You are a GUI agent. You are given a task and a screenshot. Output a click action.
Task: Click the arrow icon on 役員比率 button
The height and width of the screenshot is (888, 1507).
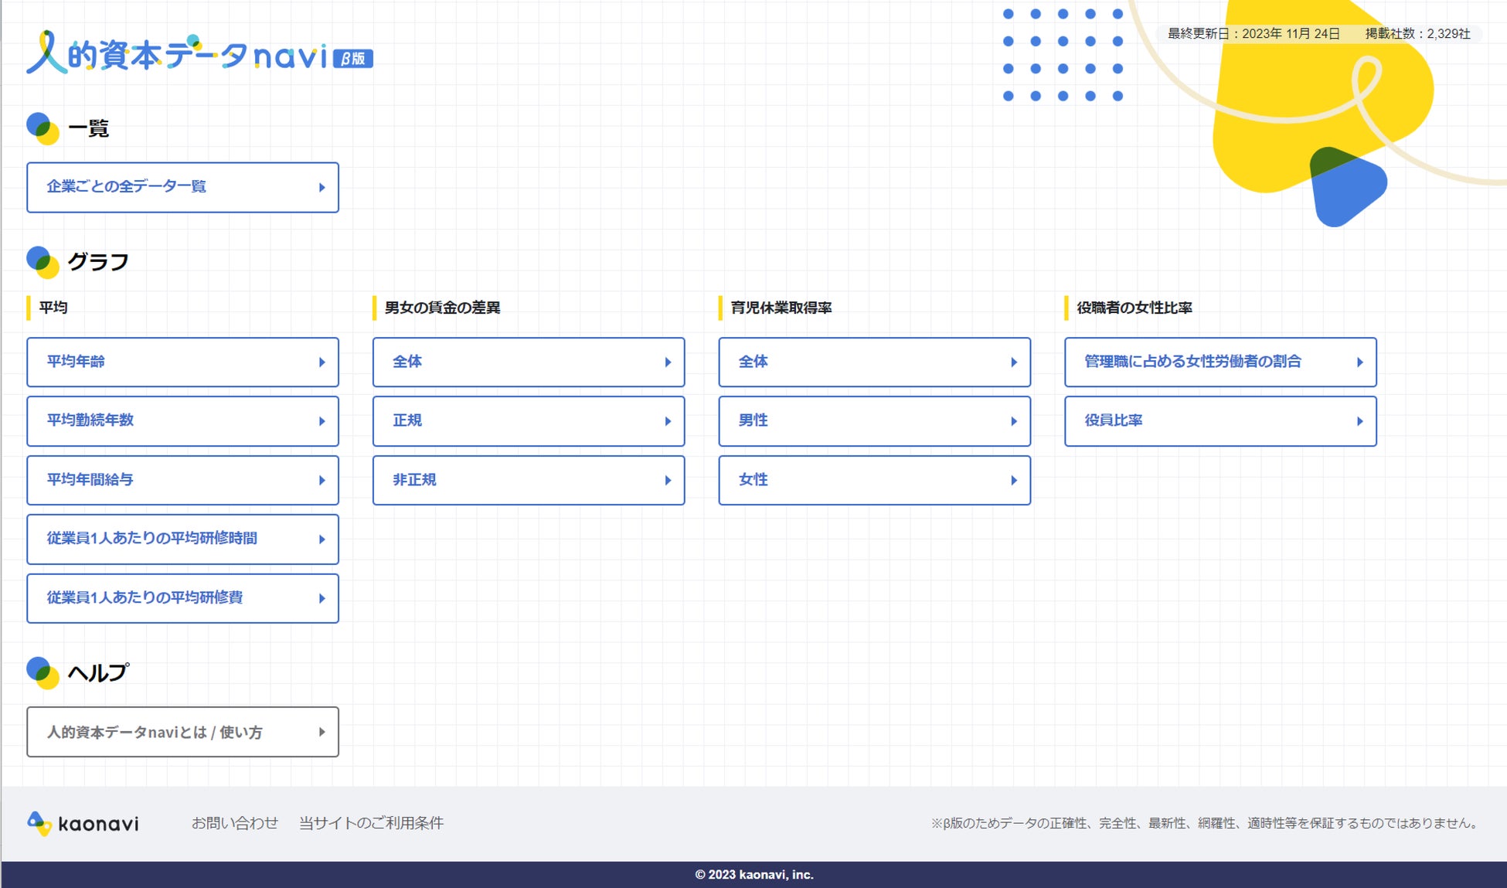tap(1359, 421)
